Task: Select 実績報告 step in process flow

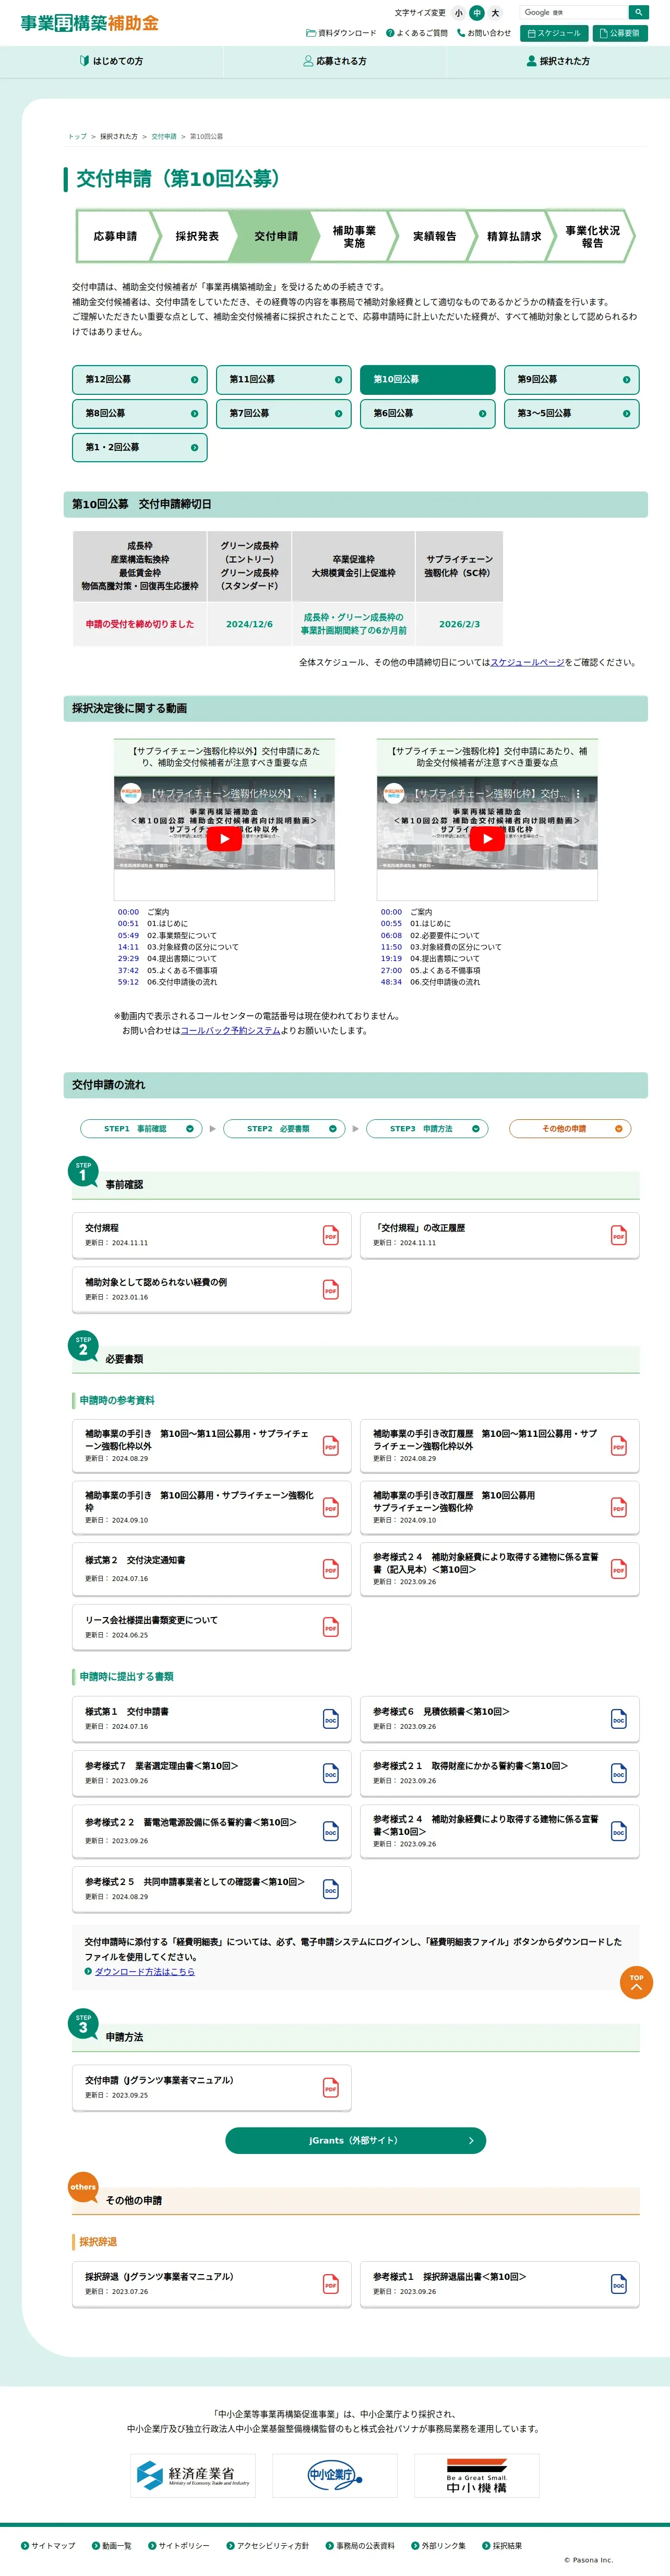Action: pyautogui.click(x=434, y=236)
